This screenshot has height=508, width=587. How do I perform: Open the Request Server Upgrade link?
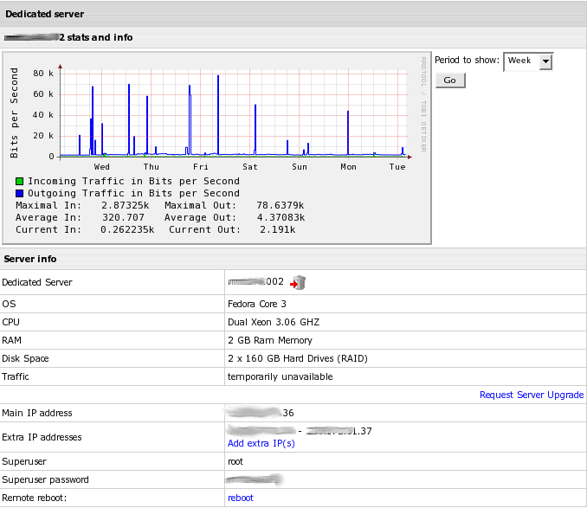point(532,395)
